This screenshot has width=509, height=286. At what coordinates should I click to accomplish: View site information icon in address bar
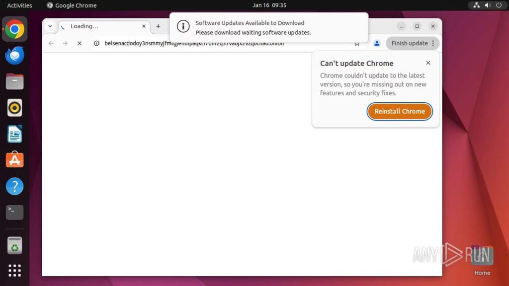pyautogui.click(x=97, y=43)
